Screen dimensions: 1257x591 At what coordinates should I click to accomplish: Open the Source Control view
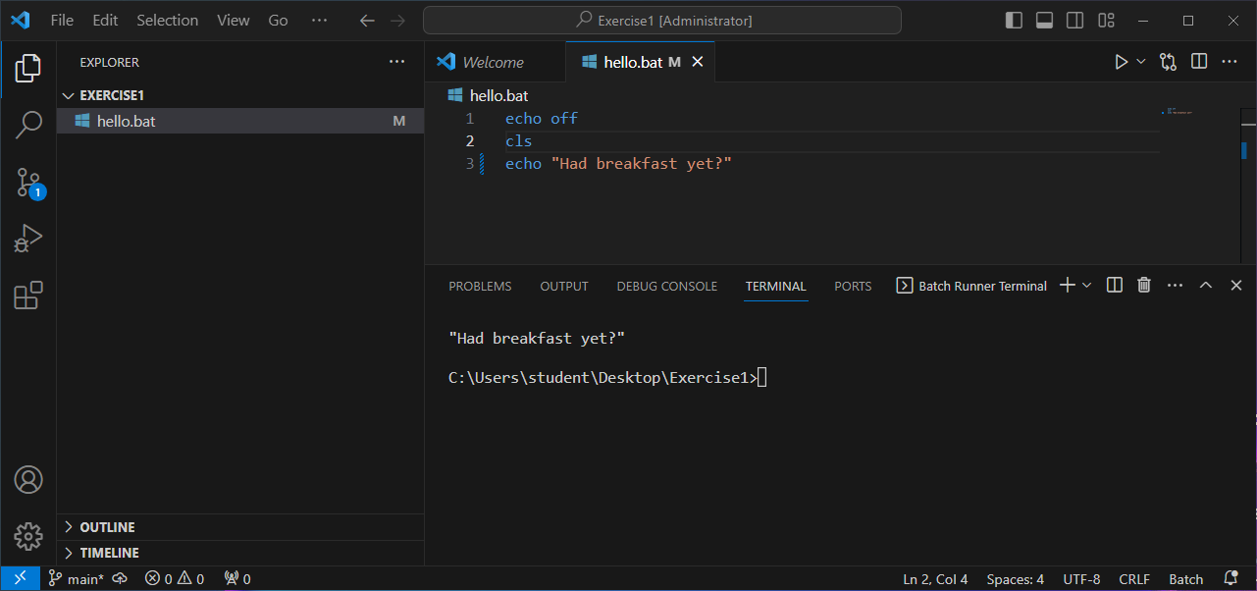coord(28,182)
